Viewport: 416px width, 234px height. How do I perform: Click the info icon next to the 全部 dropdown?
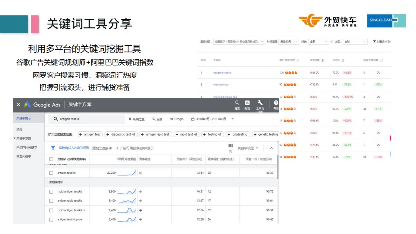pos(332,42)
